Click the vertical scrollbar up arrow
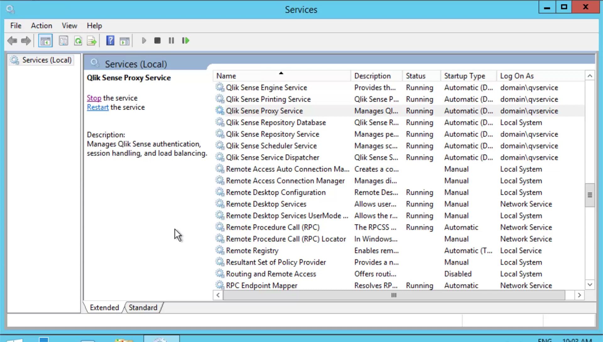Image resolution: width=603 pixels, height=342 pixels. [x=590, y=76]
